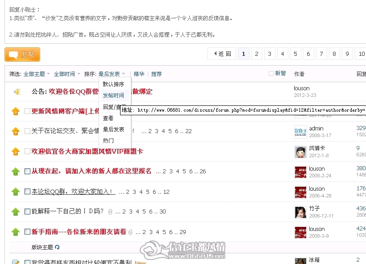
Task: Enable the 新窗 checkbox
Action: pyautogui.click(x=271, y=74)
